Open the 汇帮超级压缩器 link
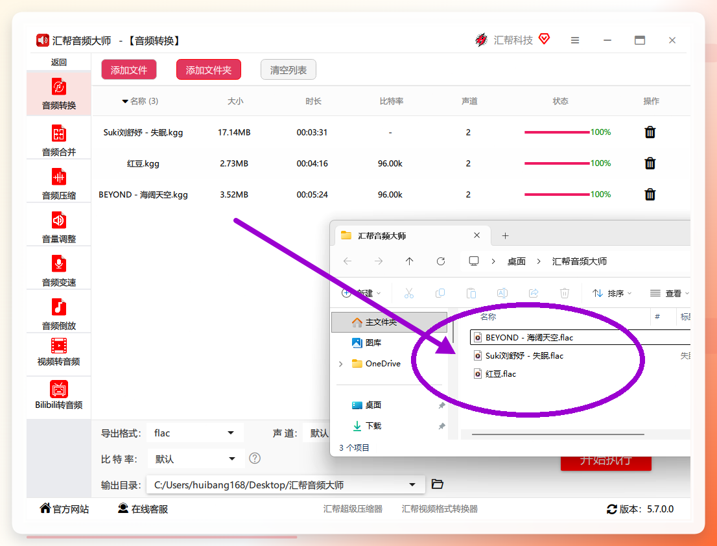Image resolution: width=717 pixels, height=546 pixels. click(x=353, y=508)
